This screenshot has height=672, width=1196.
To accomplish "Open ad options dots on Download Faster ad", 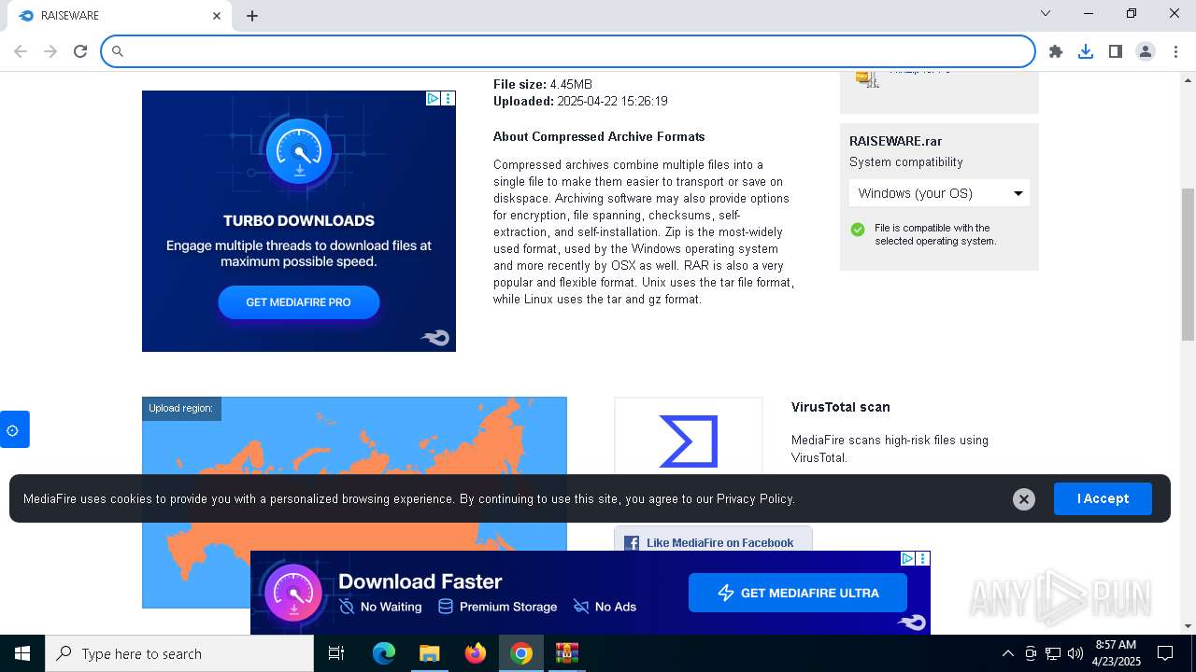I will point(923,558).
